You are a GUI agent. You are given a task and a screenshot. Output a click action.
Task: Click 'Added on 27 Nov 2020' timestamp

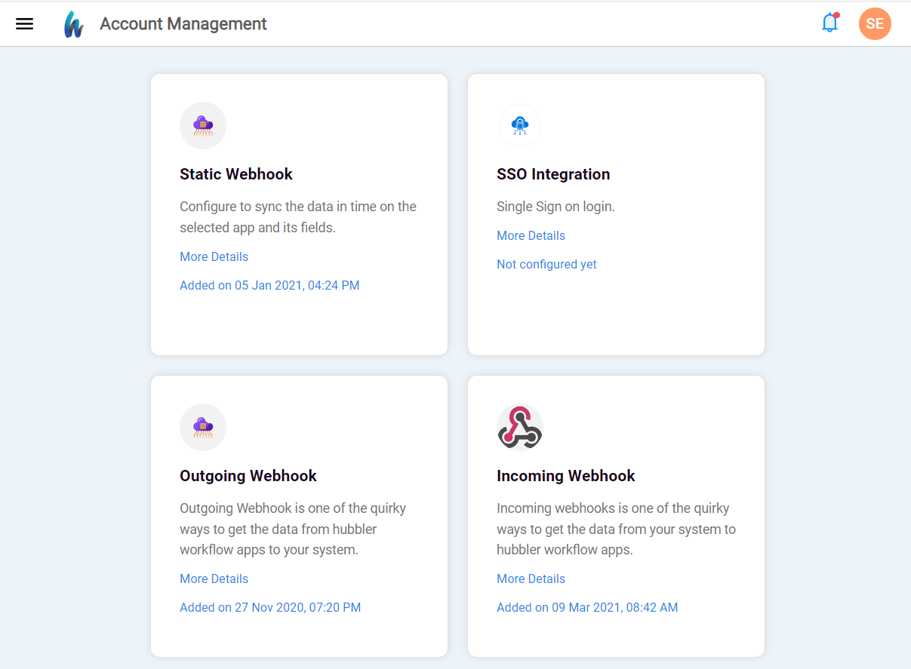point(270,607)
